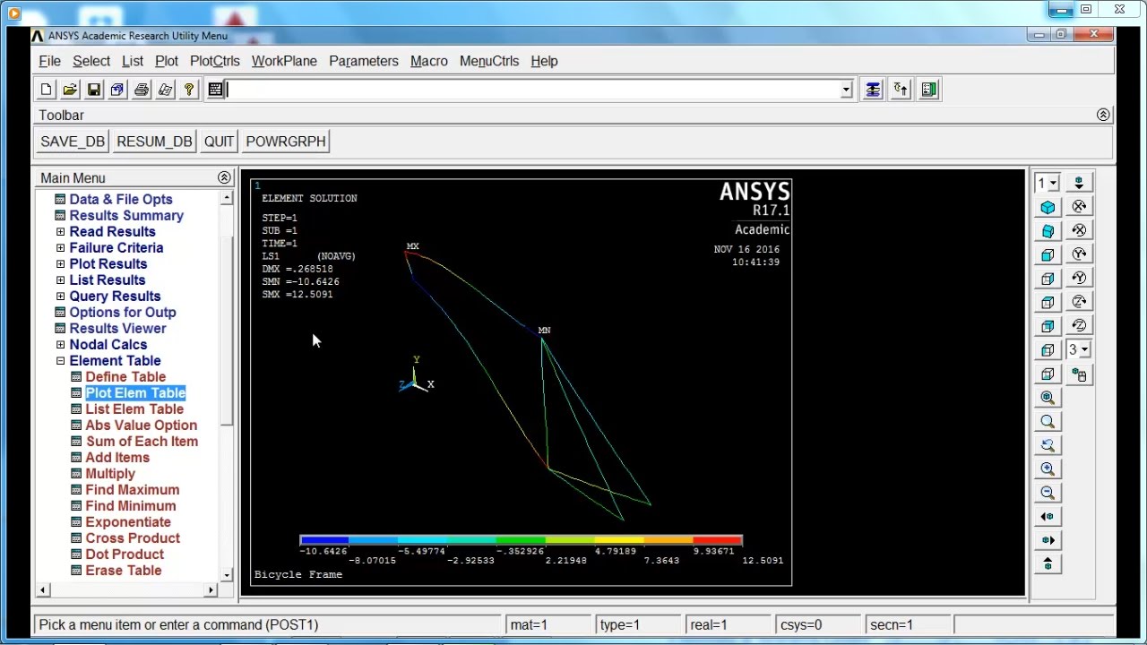Click the Zoom In plus magnifier

pyautogui.click(x=1048, y=469)
